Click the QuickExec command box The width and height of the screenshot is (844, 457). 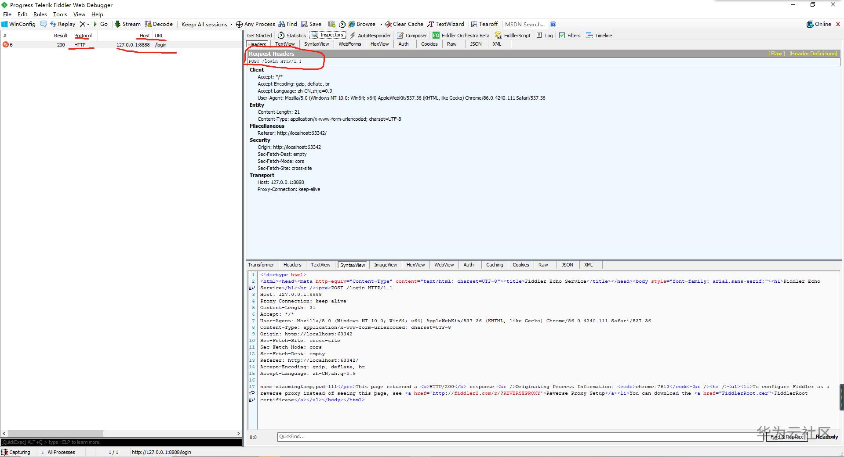(121, 442)
